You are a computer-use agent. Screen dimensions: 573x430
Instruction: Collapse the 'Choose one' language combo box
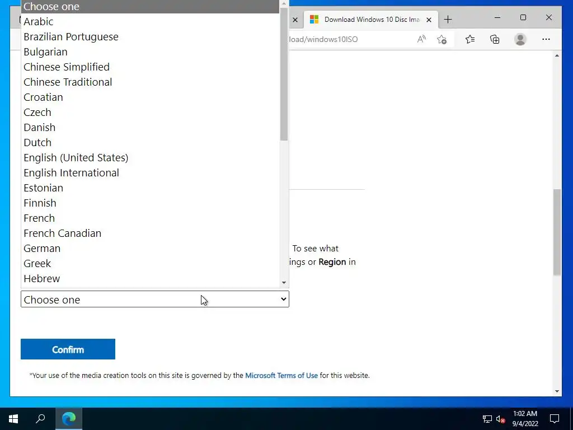coord(155,299)
